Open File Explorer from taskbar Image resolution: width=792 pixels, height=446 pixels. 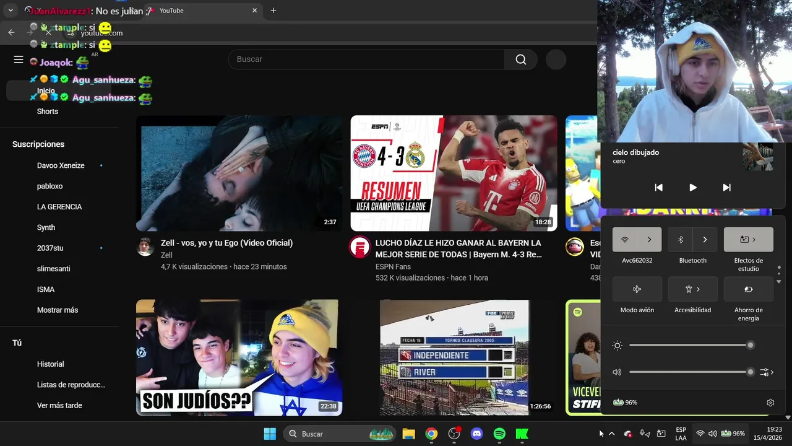408,434
